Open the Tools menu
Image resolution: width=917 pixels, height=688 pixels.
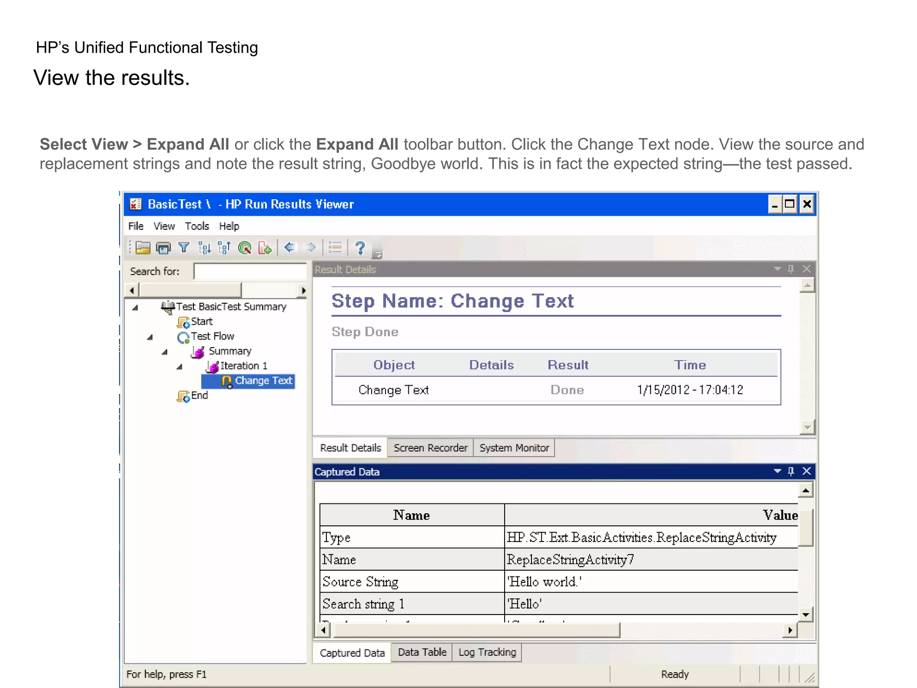click(197, 226)
